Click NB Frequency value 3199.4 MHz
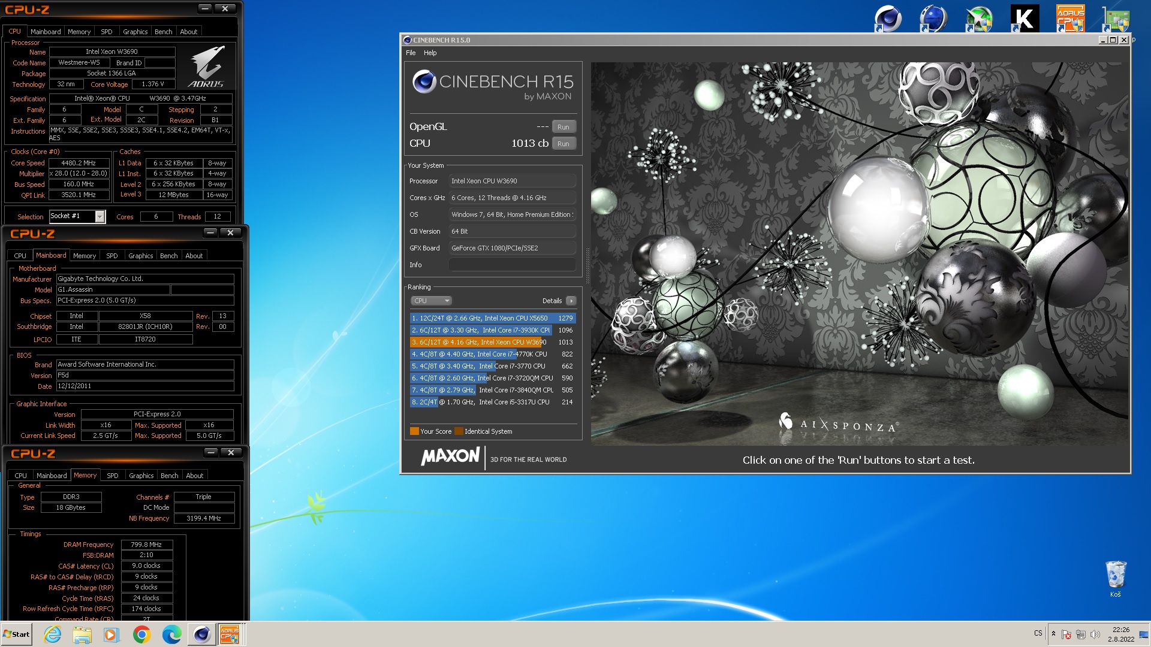Viewport: 1151px width, 647px height. click(204, 518)
